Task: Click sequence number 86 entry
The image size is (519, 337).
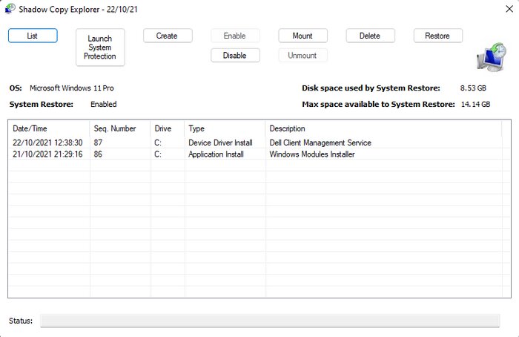Action: pos(99,154)
